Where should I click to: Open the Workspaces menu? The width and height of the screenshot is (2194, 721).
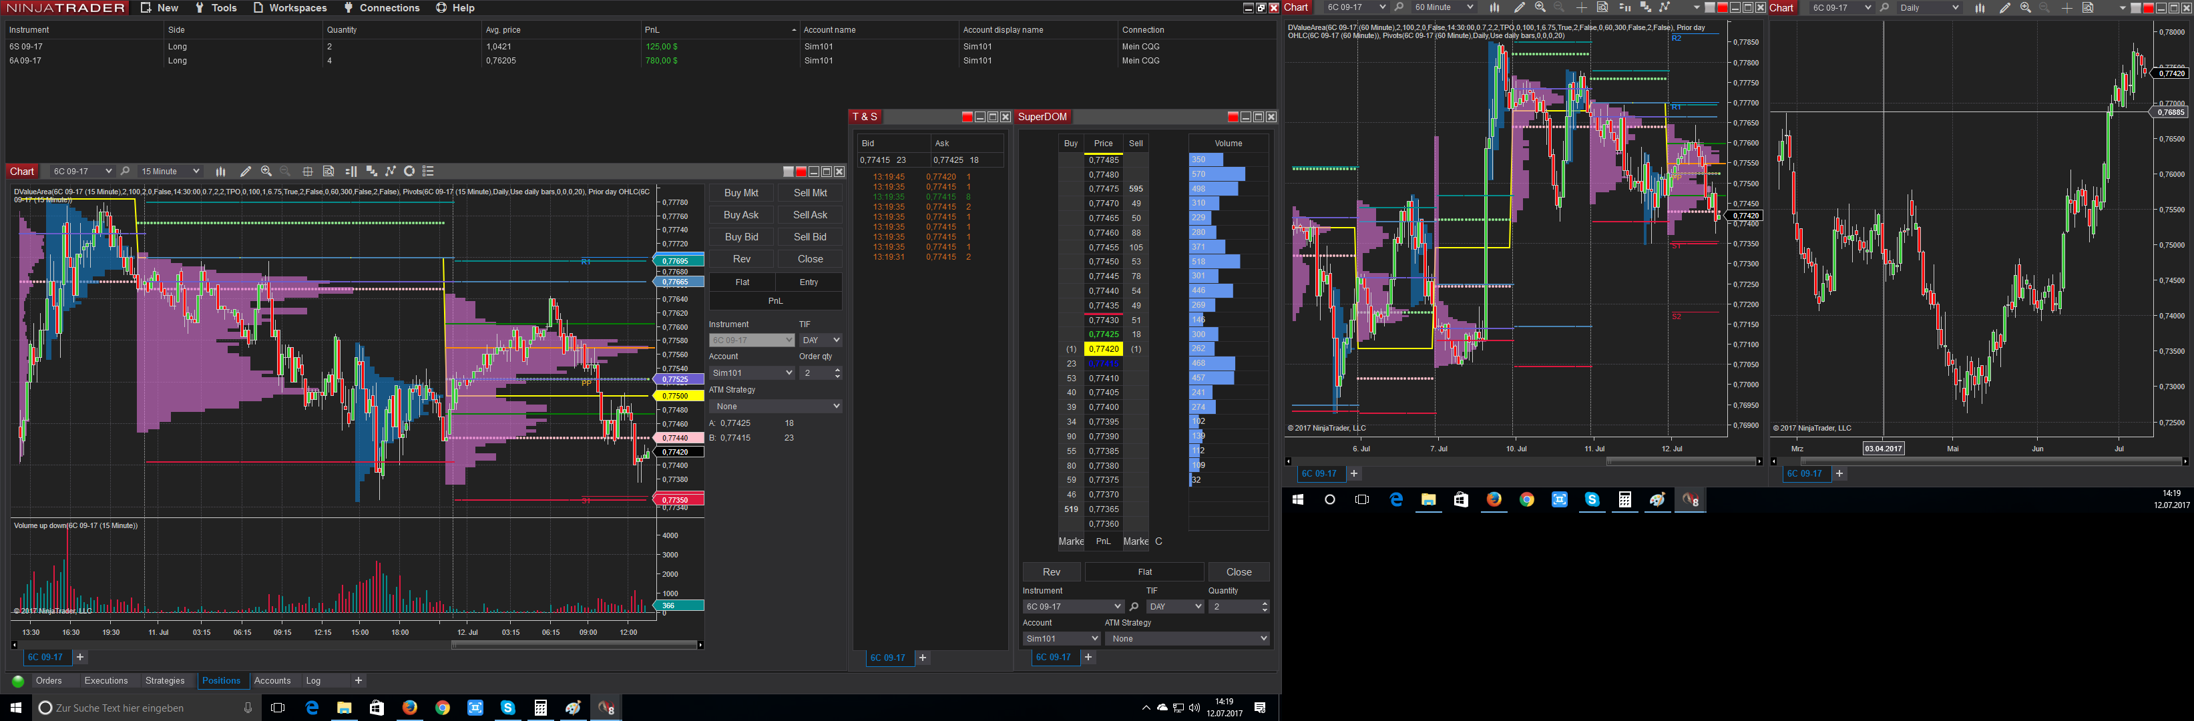coord(290,7)
